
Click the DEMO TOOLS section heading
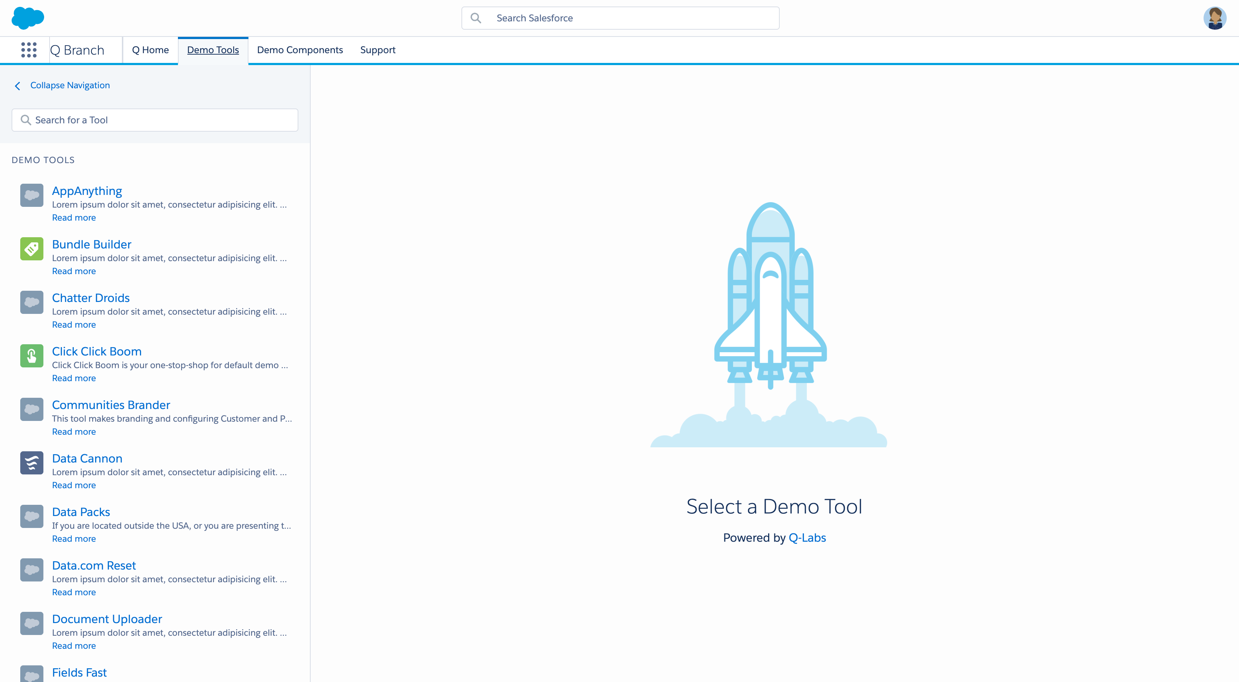point(43,160)
